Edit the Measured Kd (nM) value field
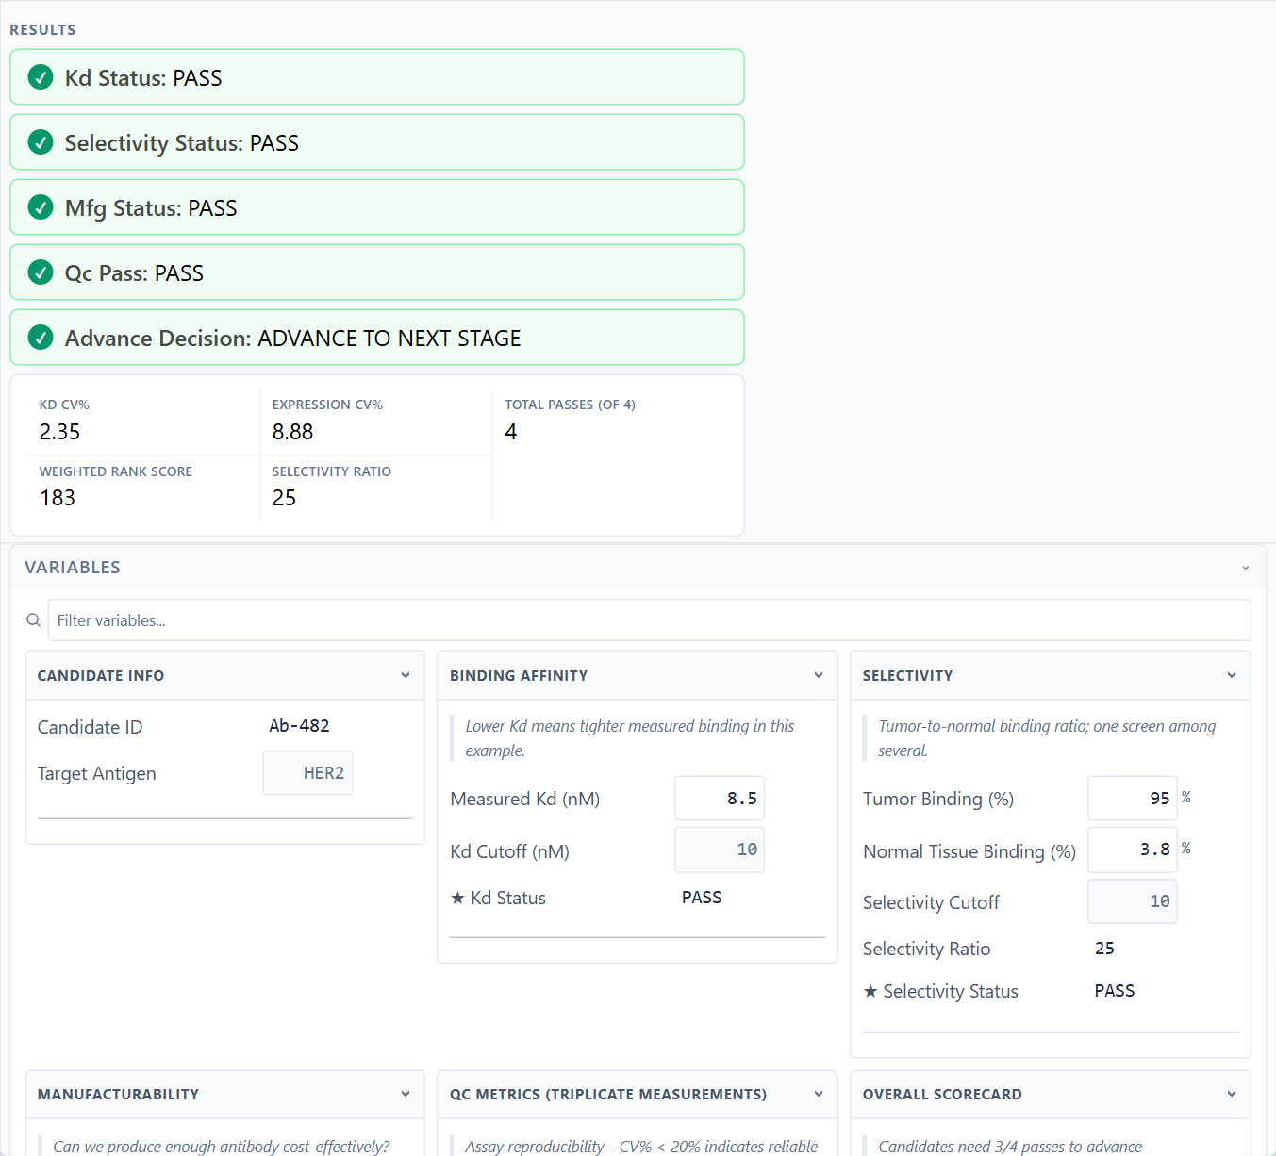Viewport: 1276px width, 1156px height. pos(720,799)
